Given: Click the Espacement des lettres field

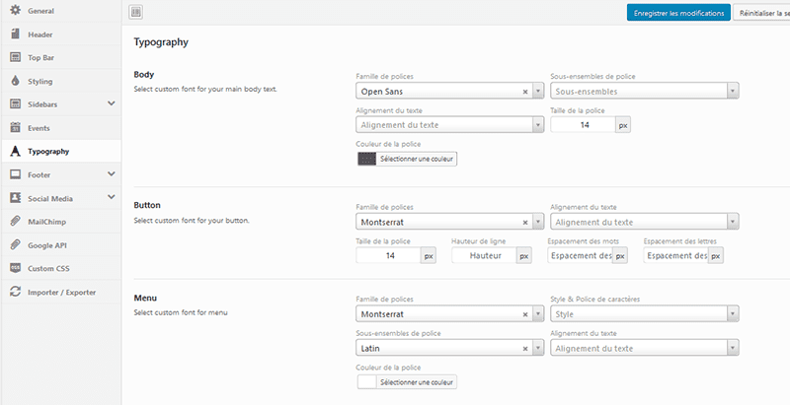Looking at the screenshot, I should pos(676,255).
